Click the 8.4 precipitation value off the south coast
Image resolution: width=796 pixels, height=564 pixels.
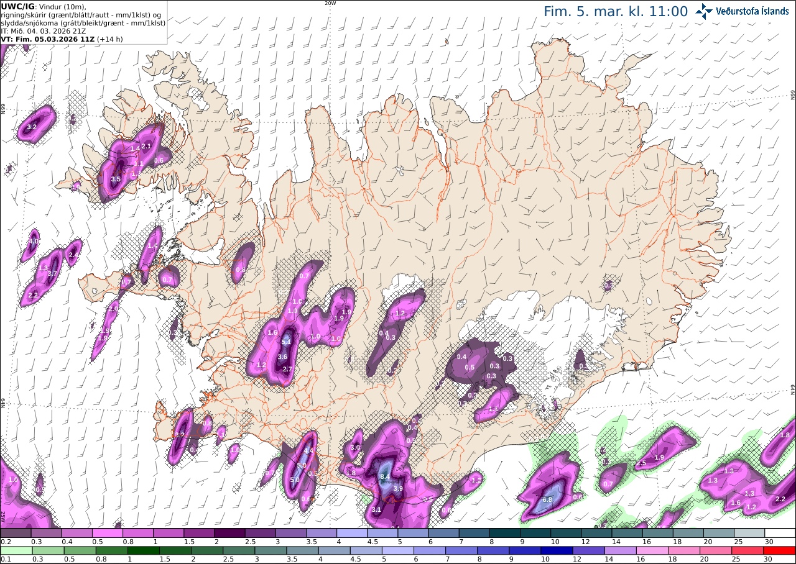384,476
